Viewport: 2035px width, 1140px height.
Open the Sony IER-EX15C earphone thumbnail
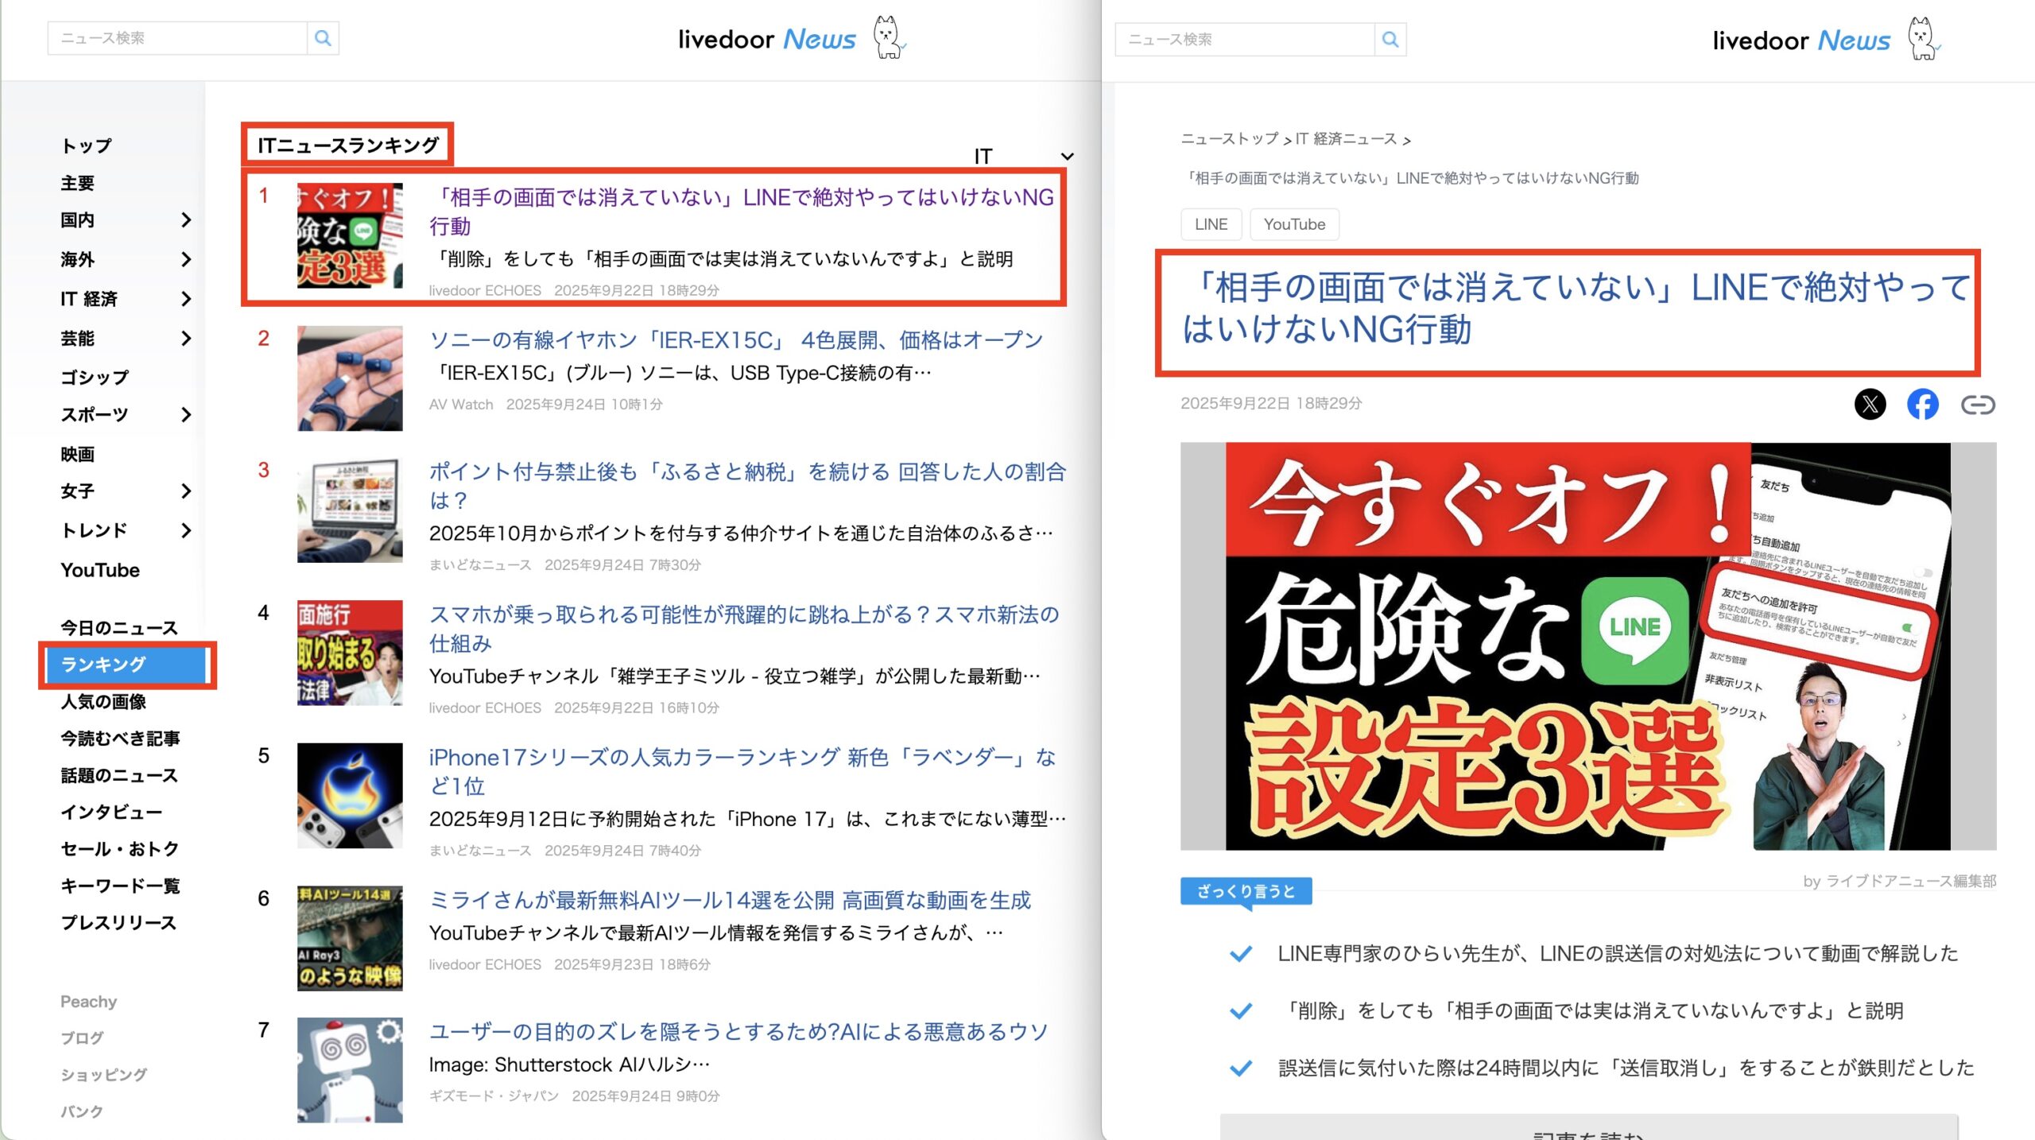click(350, 378)
